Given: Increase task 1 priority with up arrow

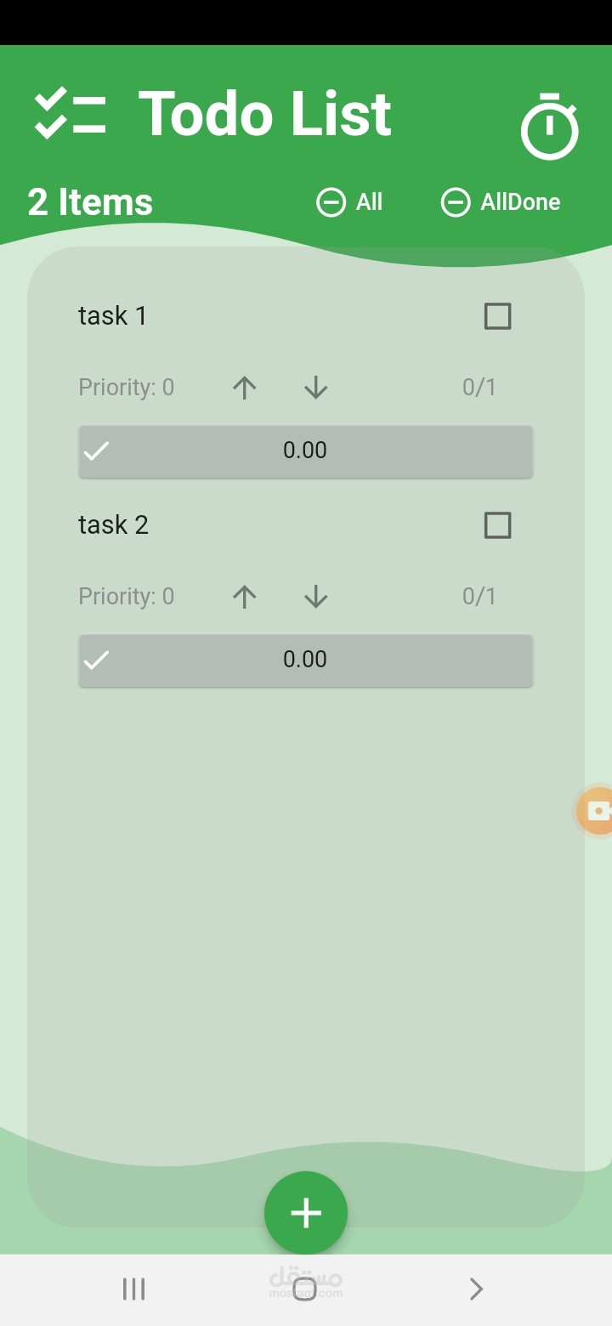Looking at the screenshot, I should pos(245,388).
